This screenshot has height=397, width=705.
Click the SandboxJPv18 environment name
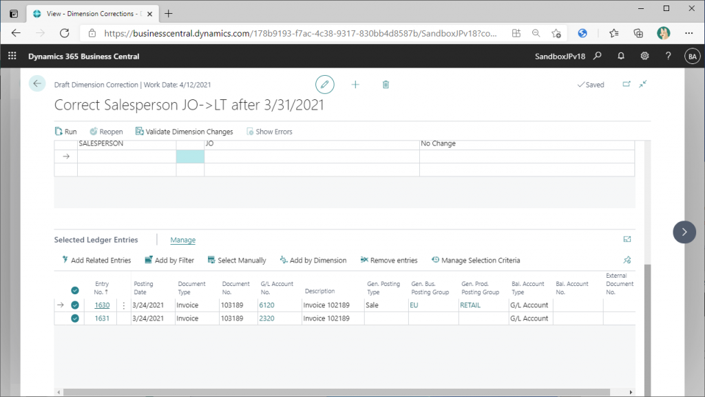pyautogui.click(x=560, y=57)
